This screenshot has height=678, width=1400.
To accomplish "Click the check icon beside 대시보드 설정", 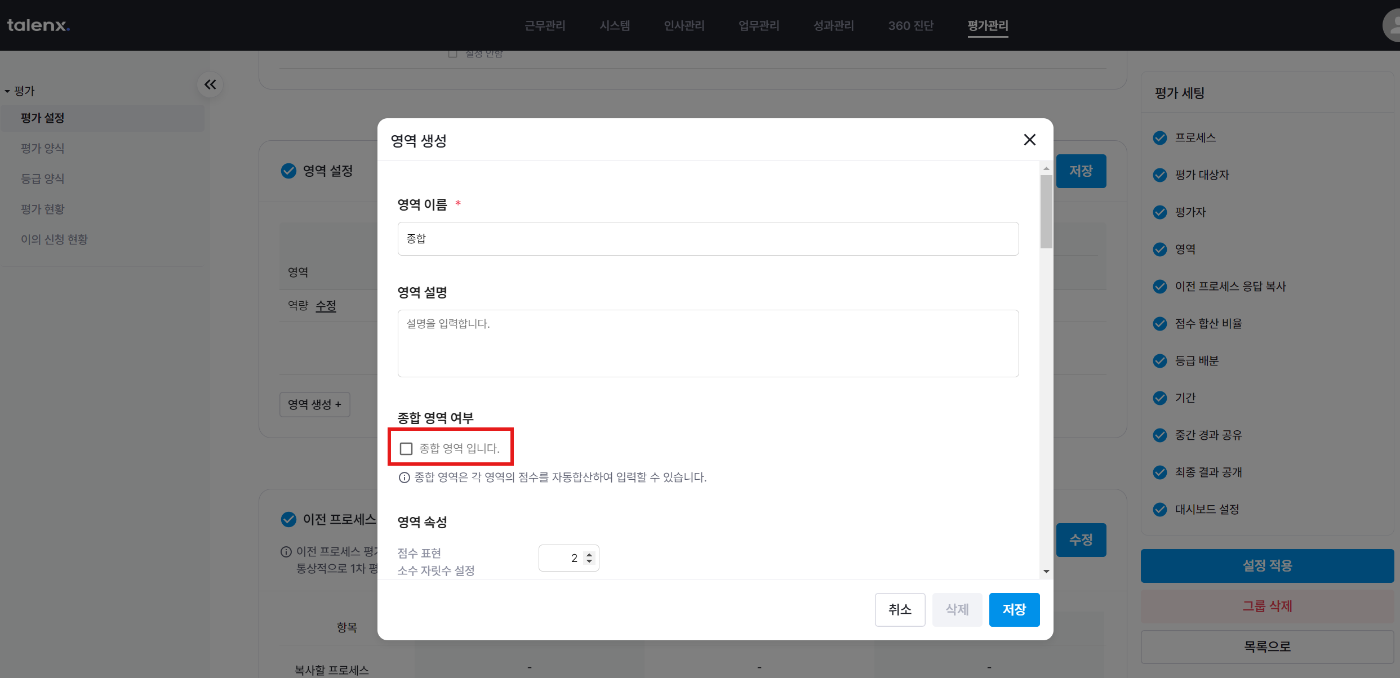I will pyautogui.click(x=1159, y=510).
